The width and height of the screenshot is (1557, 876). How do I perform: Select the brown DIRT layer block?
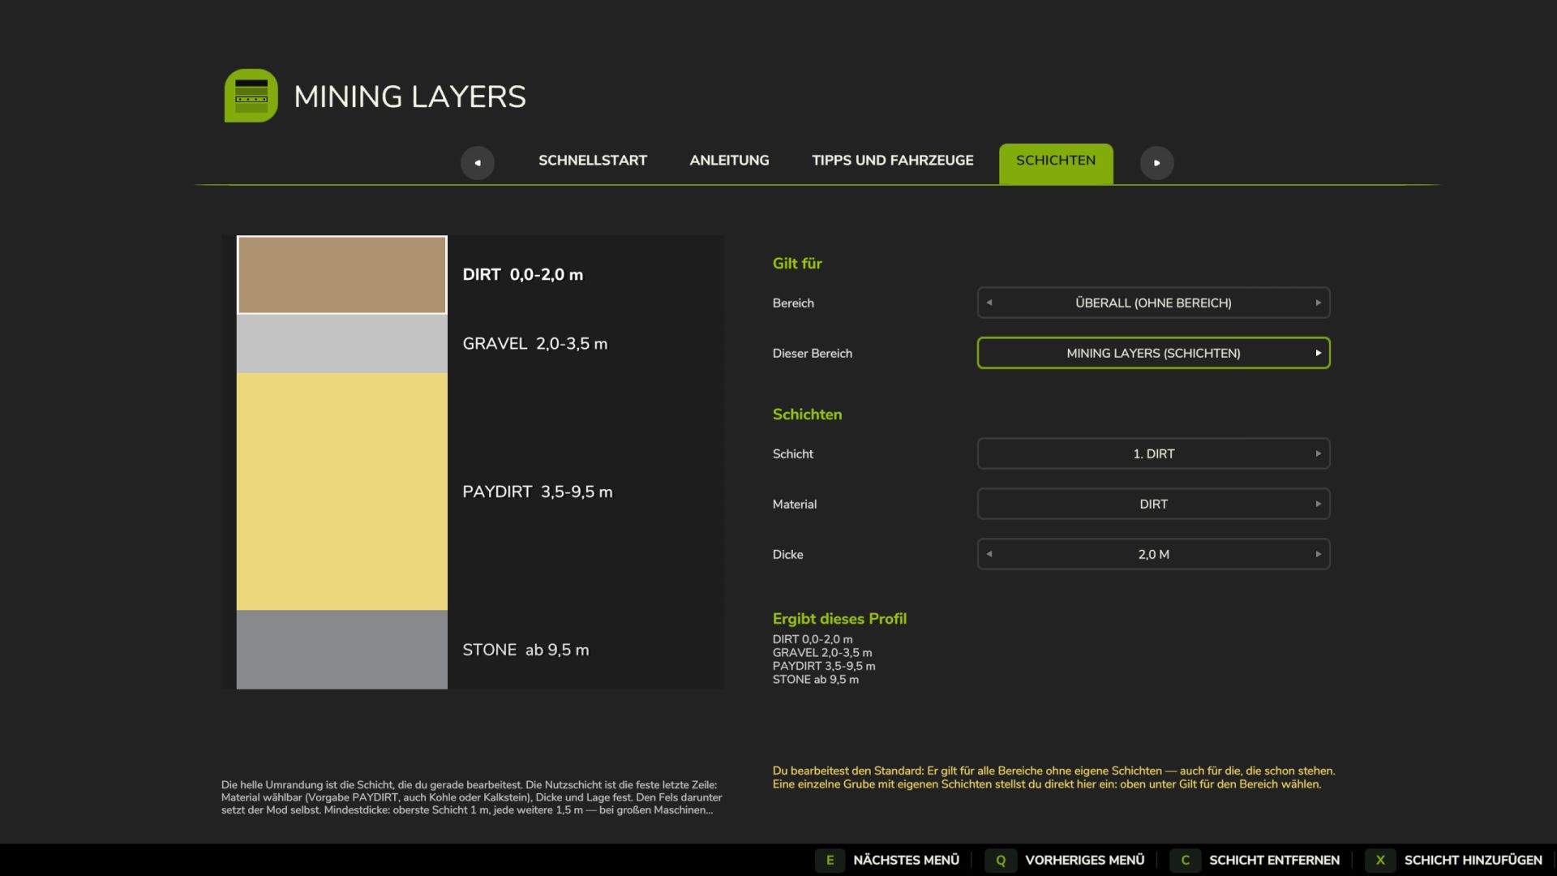tap(341, 275)
